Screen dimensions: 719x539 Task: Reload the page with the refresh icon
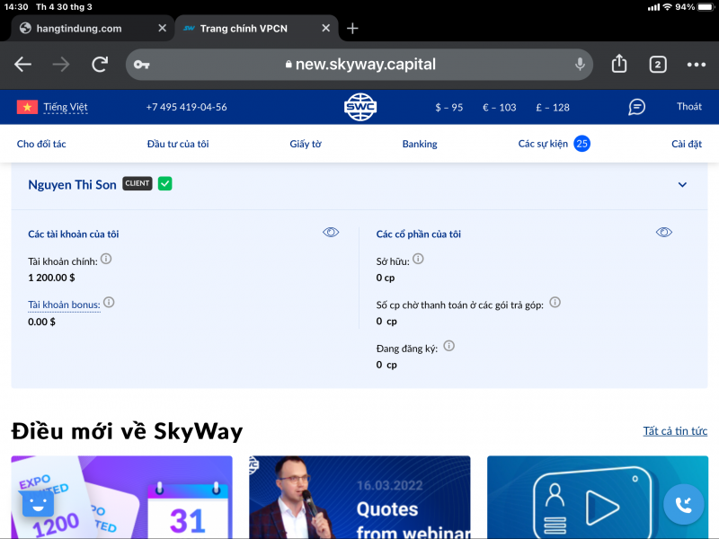100,64
